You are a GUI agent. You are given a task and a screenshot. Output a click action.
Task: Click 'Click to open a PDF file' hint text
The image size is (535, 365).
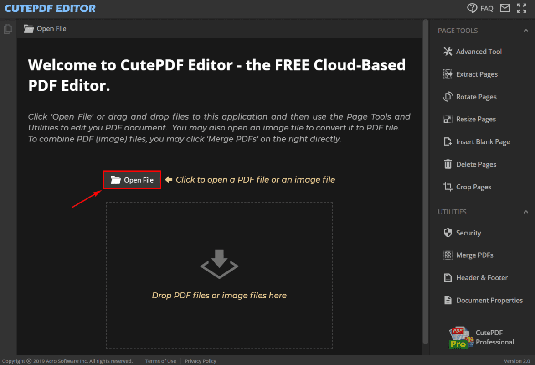pyautogui.click(x=255, y=179)
